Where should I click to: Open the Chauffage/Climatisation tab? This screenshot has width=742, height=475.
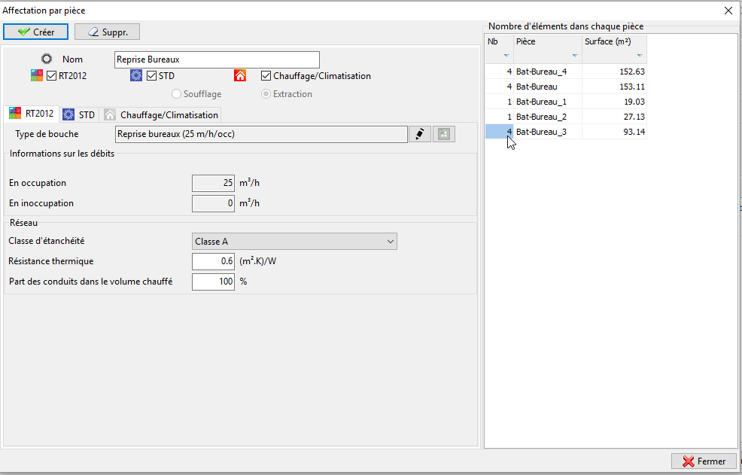point(161,114)
